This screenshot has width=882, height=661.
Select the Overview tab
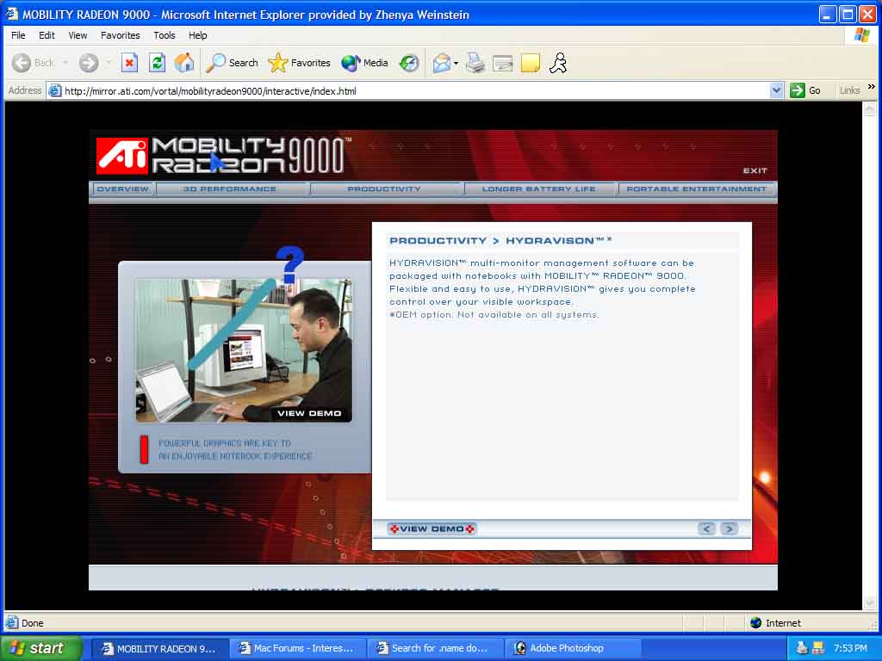122,188
